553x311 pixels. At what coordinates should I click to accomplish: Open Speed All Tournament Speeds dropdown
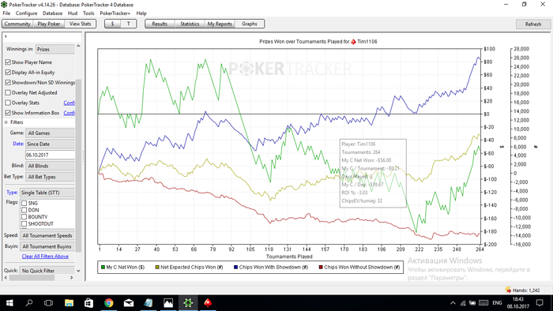[47, 236]
